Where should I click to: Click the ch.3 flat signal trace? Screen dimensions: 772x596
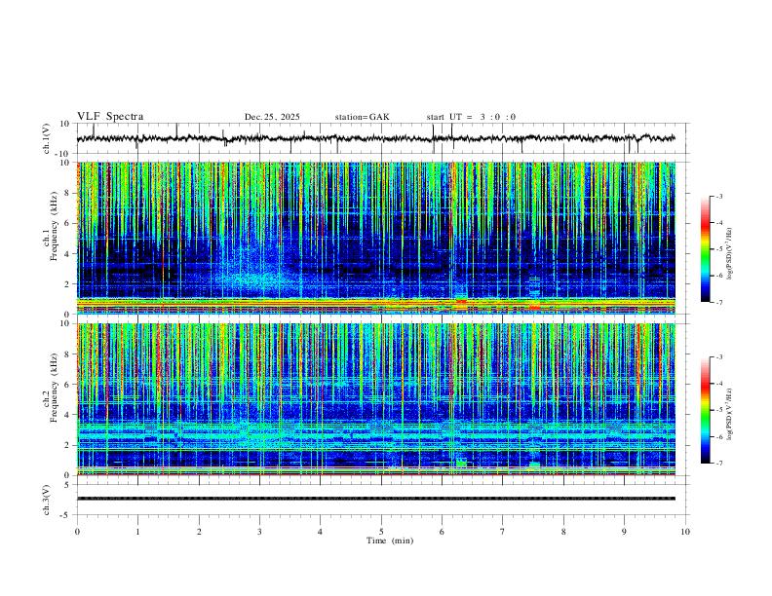click(x=376, y=499)
